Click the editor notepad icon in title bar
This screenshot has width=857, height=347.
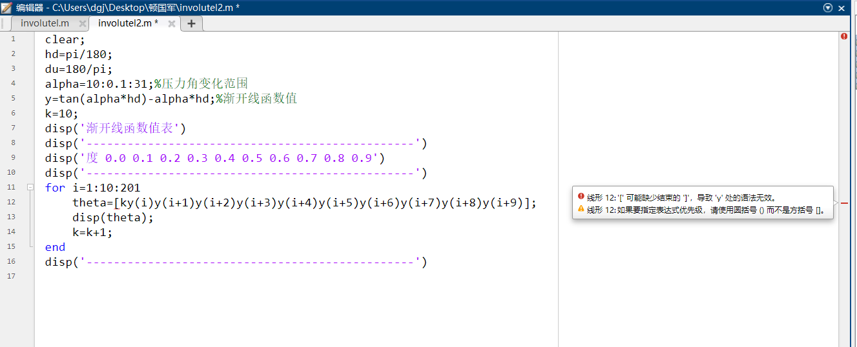tap(6, 8)
